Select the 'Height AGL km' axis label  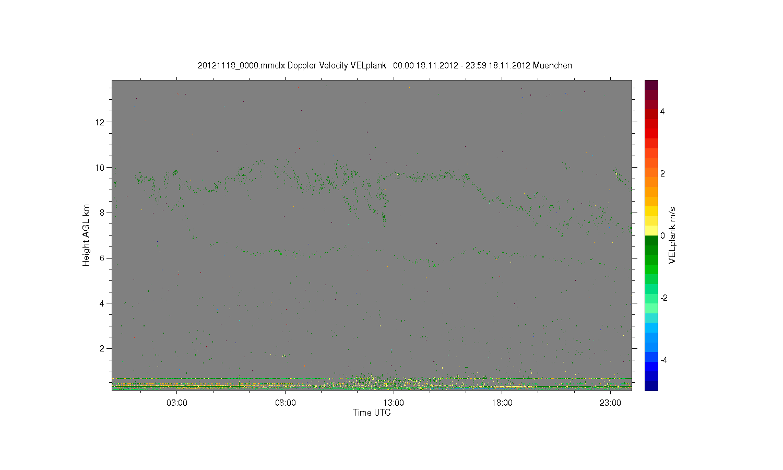(86, 235)
